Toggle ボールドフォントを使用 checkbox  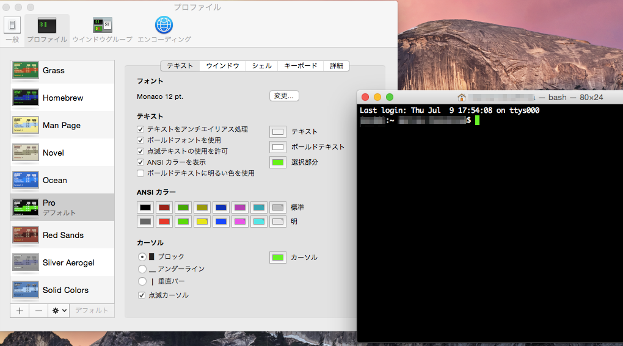pos(140,140)
